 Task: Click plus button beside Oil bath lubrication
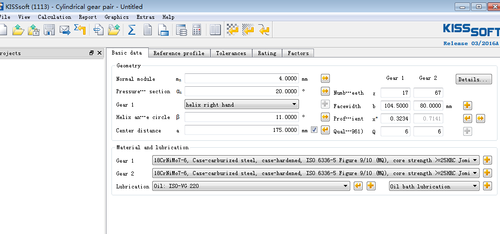click(x=487, y=186)
